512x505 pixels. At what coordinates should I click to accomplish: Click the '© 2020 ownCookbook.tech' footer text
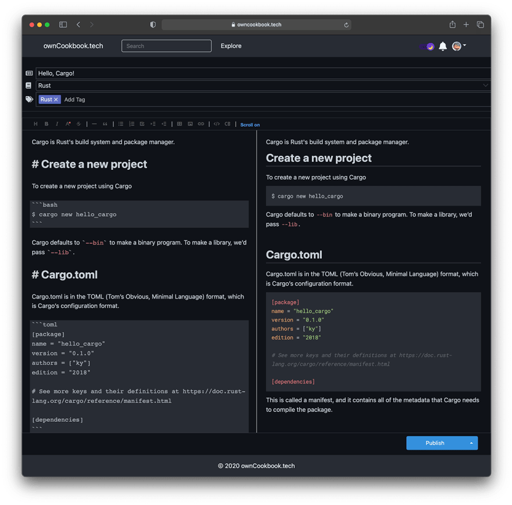(x=257, y=466)
